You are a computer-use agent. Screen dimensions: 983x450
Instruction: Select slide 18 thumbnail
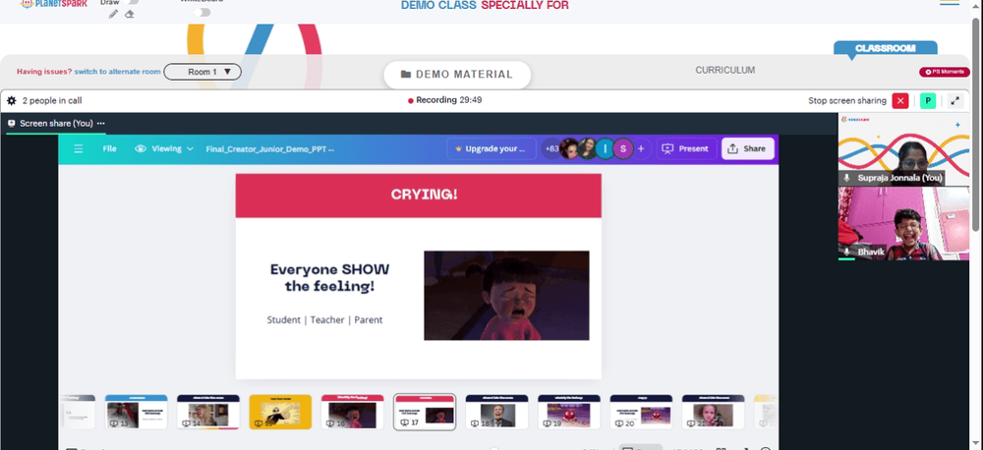tap(496, 412)
